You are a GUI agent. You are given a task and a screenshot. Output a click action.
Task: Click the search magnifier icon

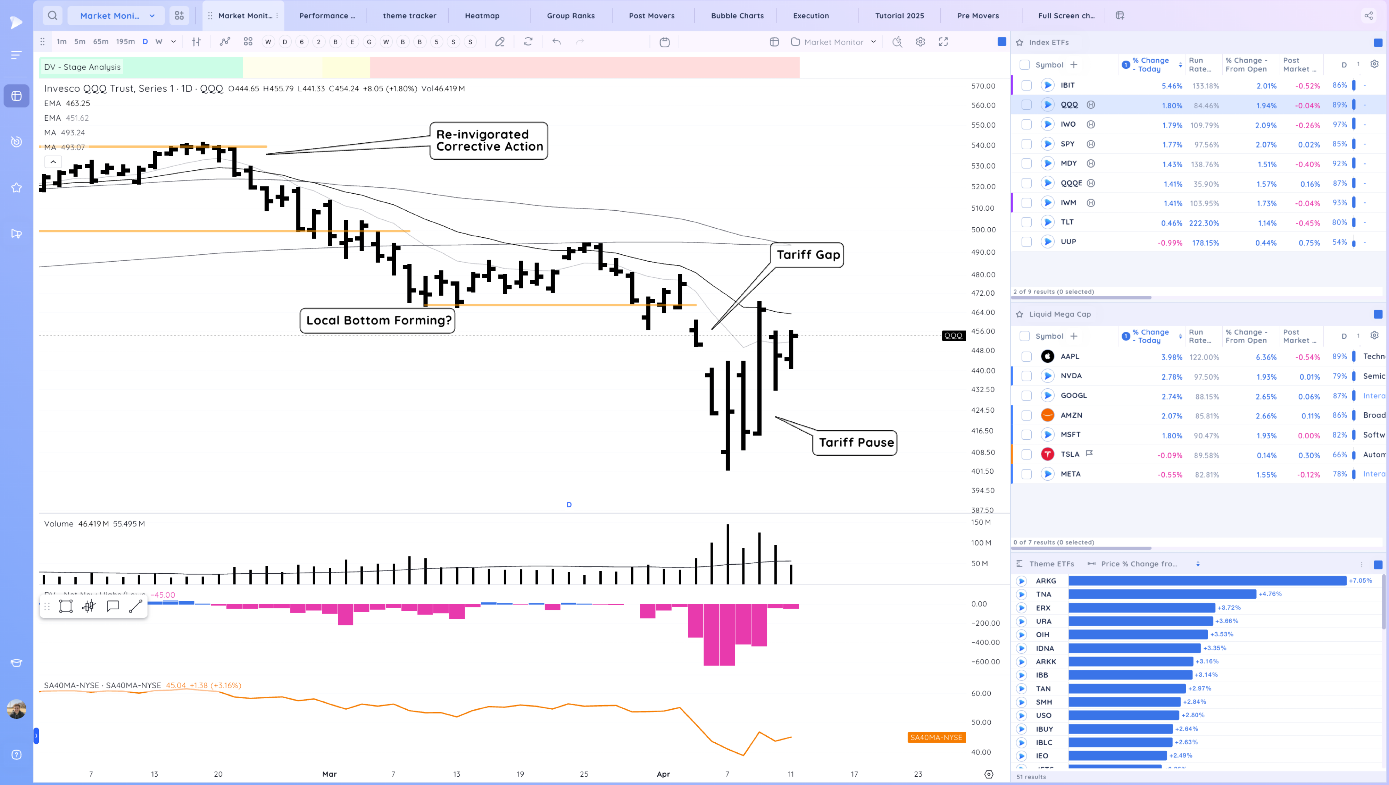[x=52, y=16]
